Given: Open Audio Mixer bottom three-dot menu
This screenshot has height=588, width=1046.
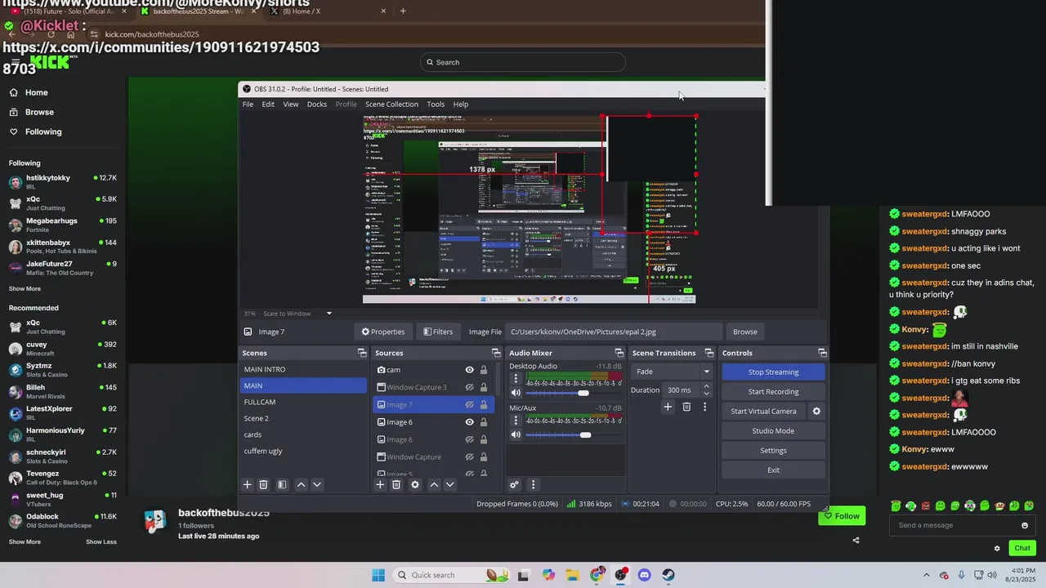Looking at the screenshot, I should [x=533, y=484].
